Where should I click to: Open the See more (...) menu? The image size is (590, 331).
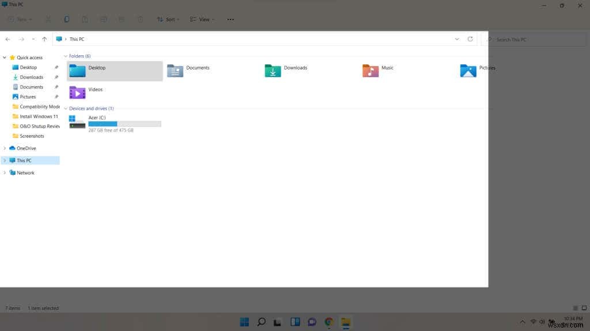[x=230, y=19]
